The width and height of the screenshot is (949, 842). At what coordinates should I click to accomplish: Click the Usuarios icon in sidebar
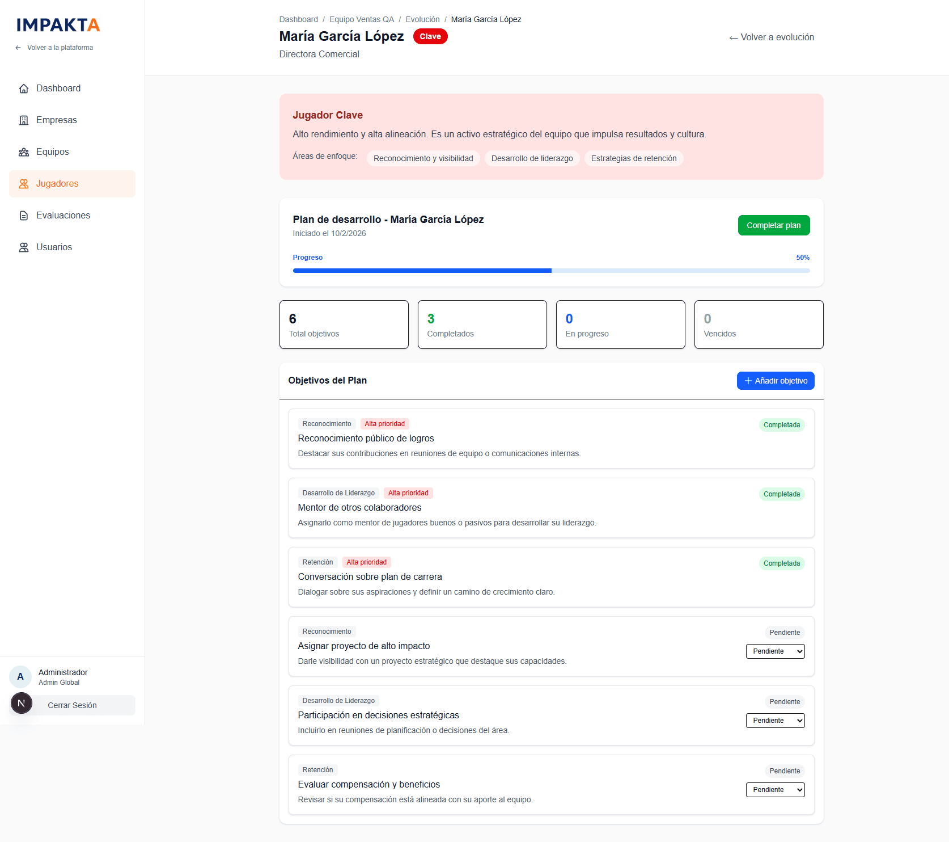pos(24,247)
